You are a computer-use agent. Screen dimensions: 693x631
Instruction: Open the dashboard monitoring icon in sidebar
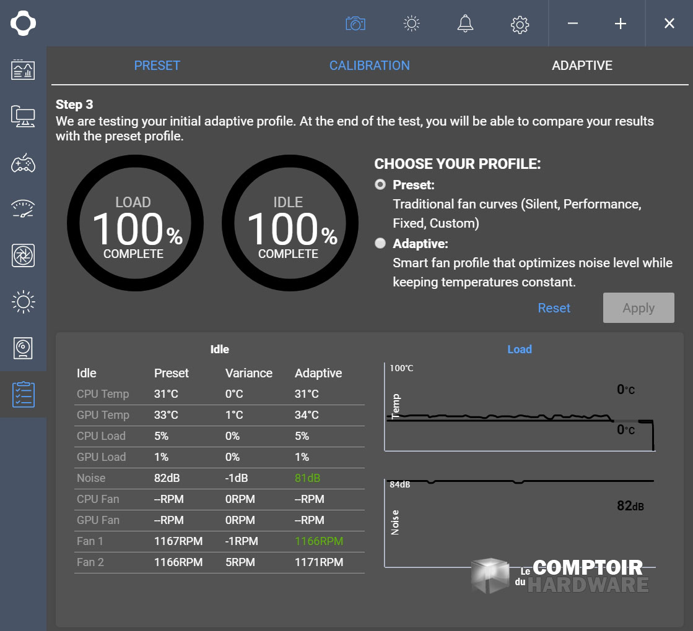click(x=23, y=69)
